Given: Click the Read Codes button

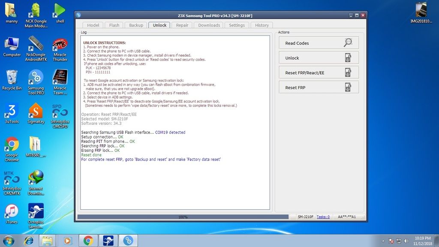Looking at the screenshot, I should (x=319, y=43).
